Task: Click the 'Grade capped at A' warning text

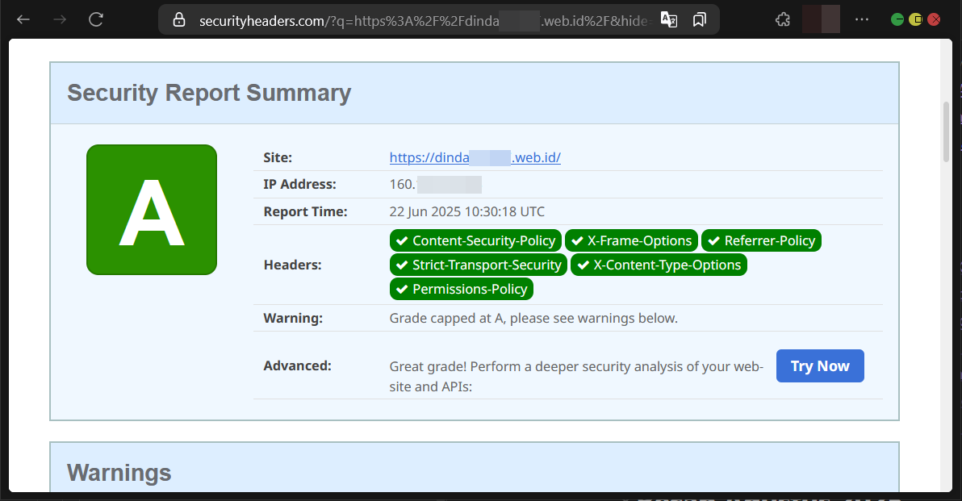Action: click(533, 318)
